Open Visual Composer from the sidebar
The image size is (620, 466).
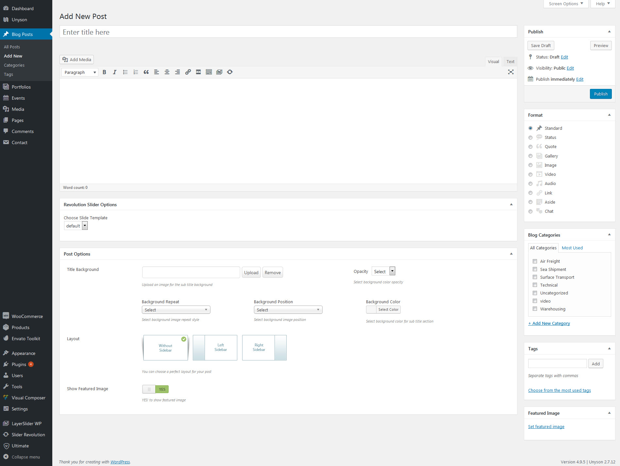click(x=29, y=398)
